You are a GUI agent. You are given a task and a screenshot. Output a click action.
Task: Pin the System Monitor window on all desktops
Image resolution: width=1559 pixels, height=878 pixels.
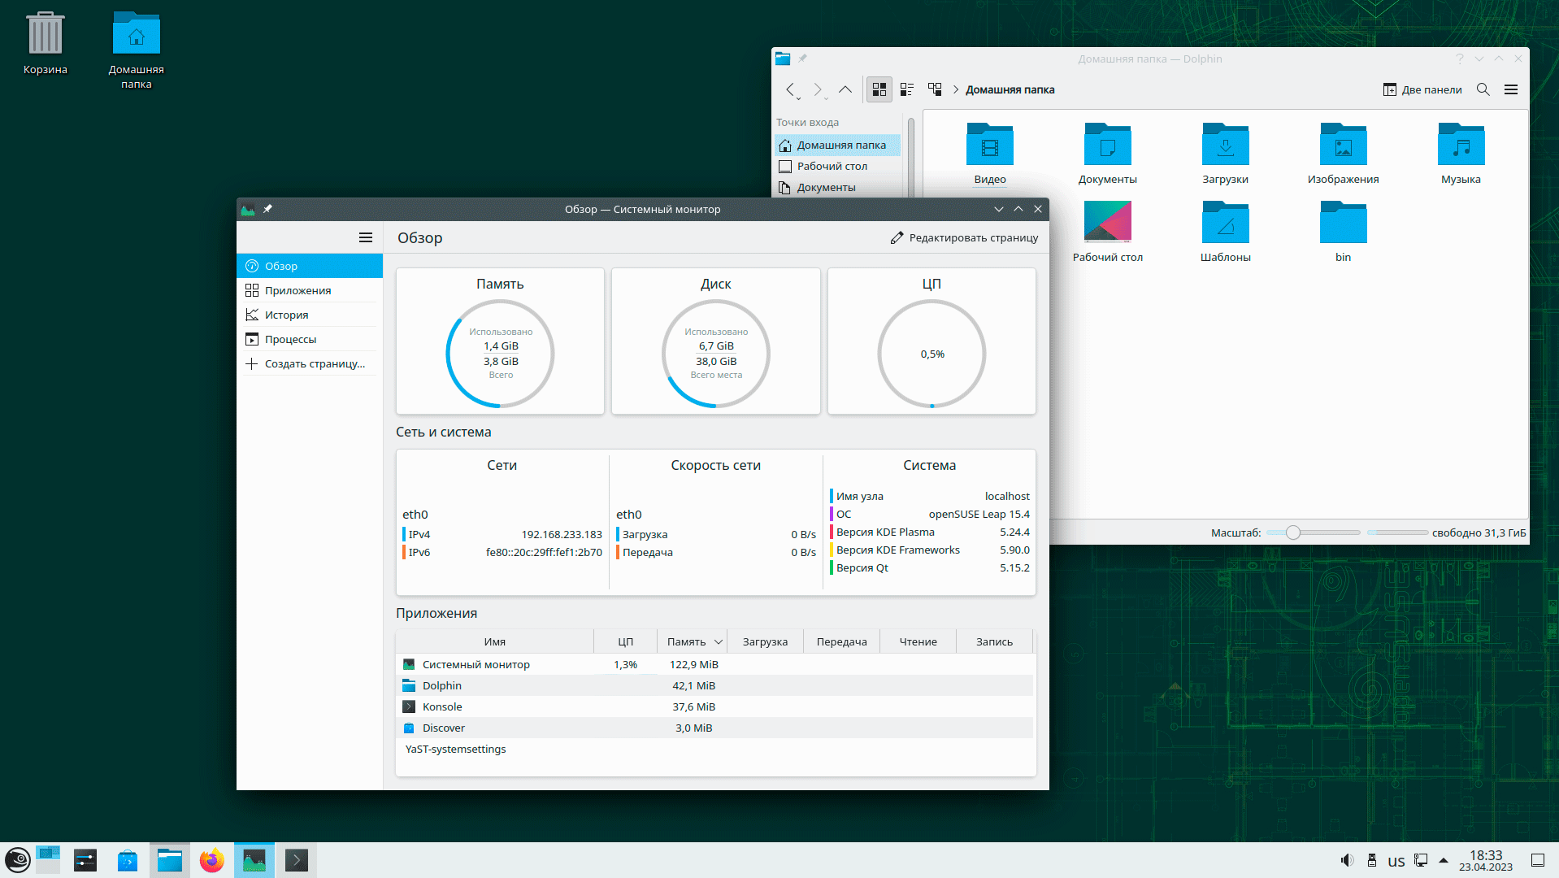coord(267,209)
